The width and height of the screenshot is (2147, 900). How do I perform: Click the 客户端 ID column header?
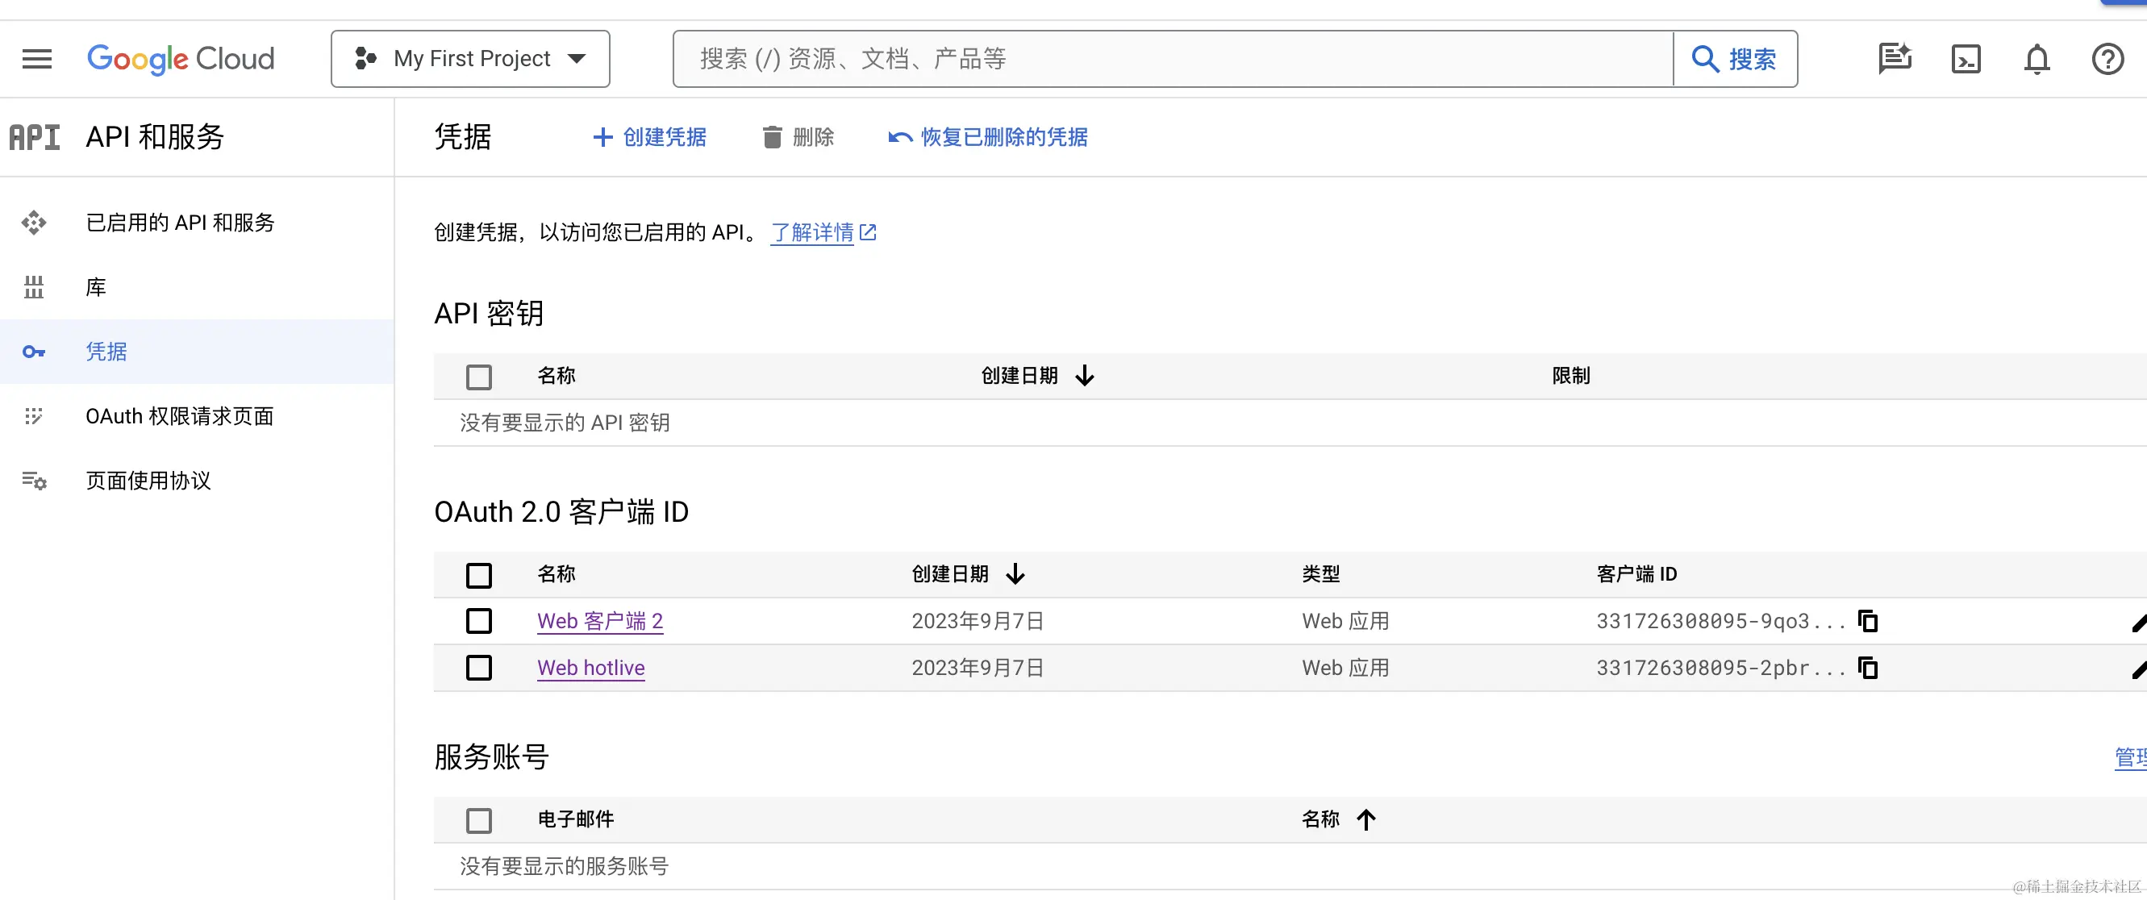(1636, 574)
